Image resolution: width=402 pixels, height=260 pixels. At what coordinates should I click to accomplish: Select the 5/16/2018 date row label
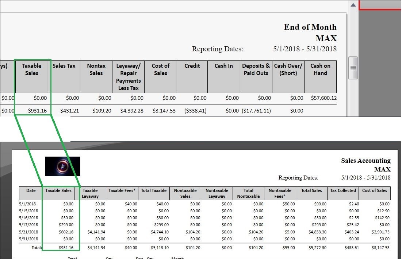[x=28, y=218]
